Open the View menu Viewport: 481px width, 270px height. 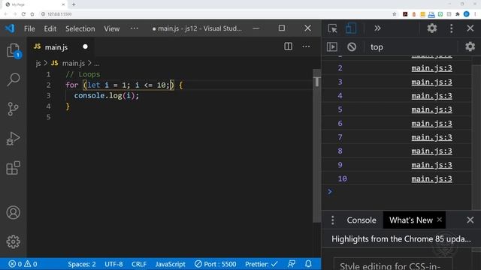point(112,28)
